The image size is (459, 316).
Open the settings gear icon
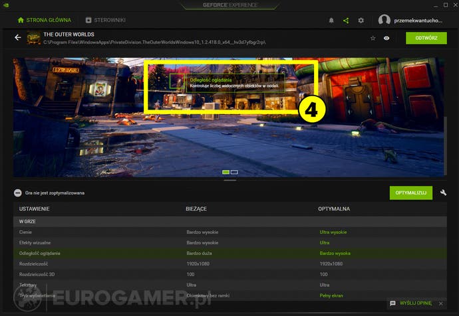pos(361,21)
